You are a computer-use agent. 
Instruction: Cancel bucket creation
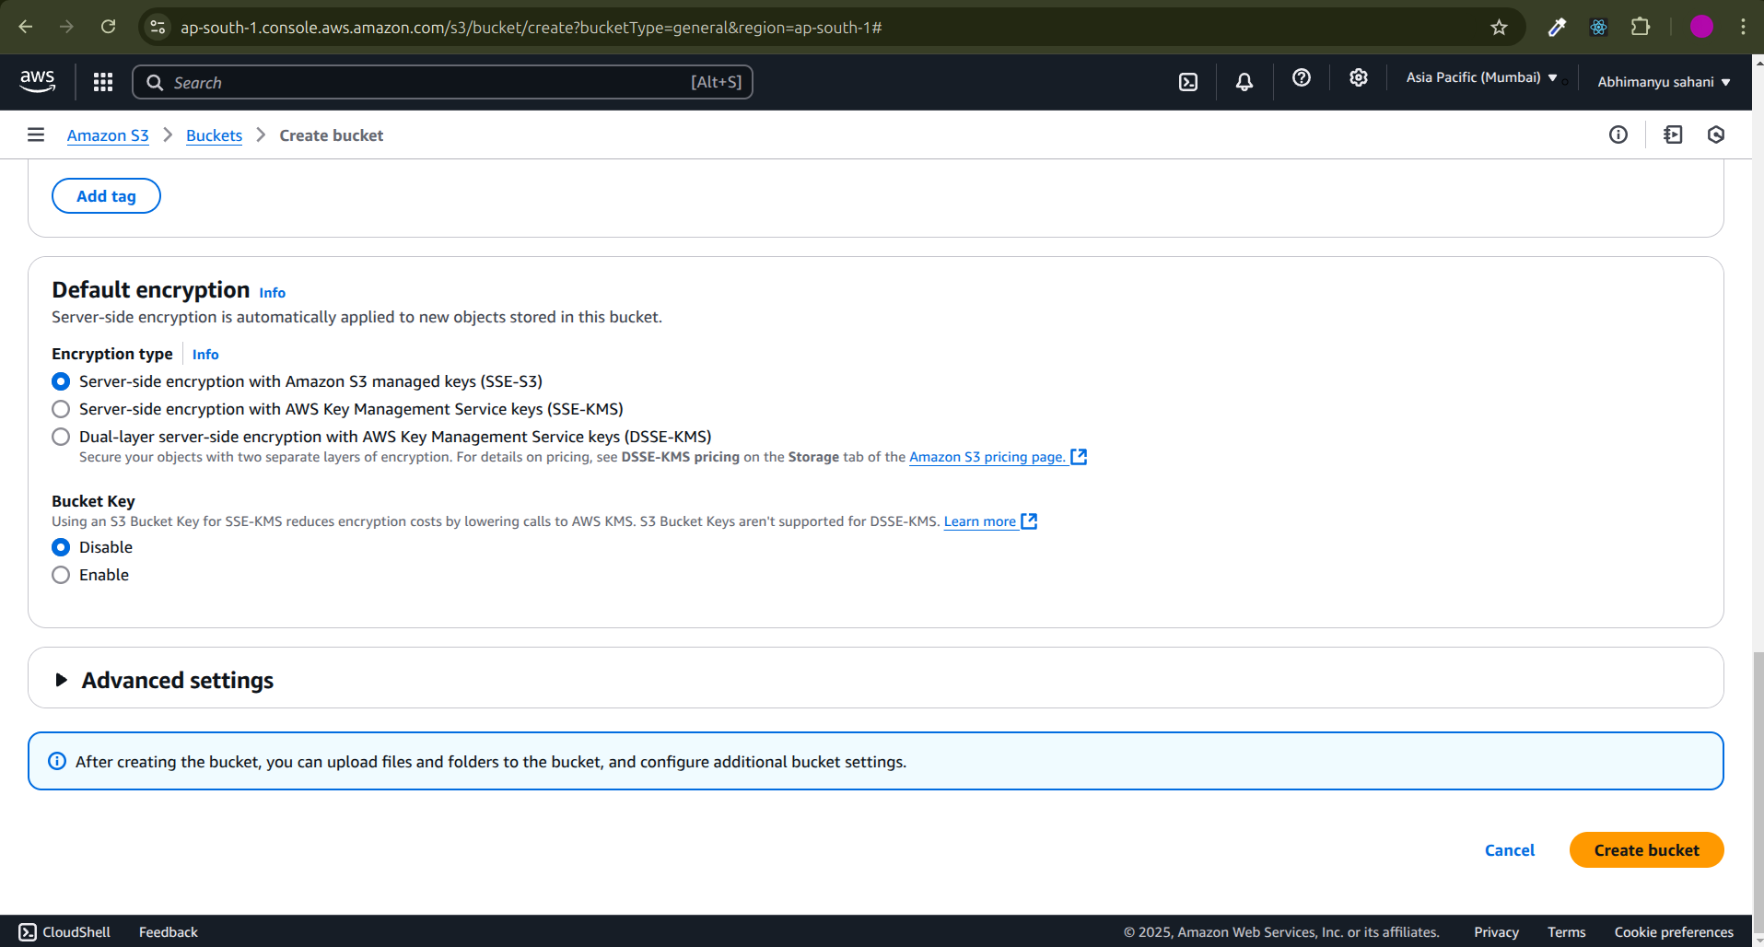pyautogui.click(x=1509, y=850)
